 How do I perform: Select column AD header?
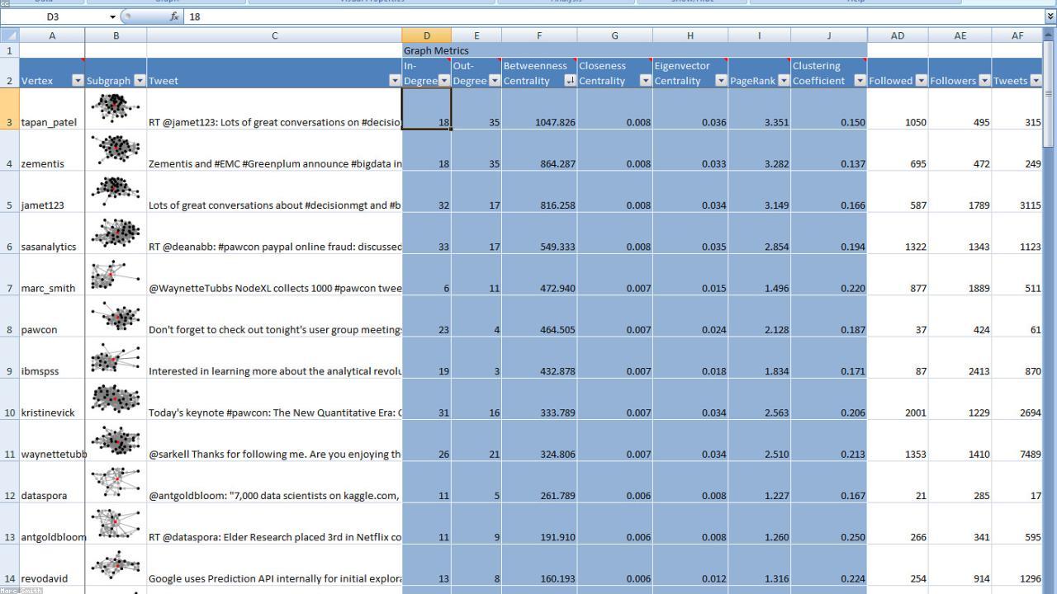pyautogui.click(x=898, y=35)
